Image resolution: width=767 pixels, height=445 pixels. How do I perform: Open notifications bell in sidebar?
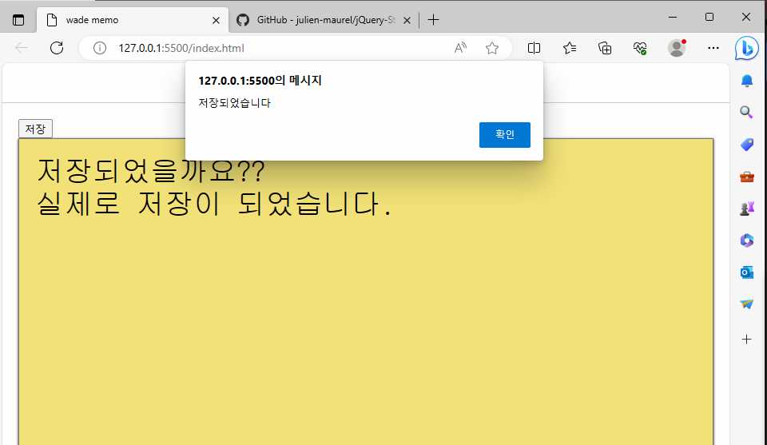click(x=746, y=81)
